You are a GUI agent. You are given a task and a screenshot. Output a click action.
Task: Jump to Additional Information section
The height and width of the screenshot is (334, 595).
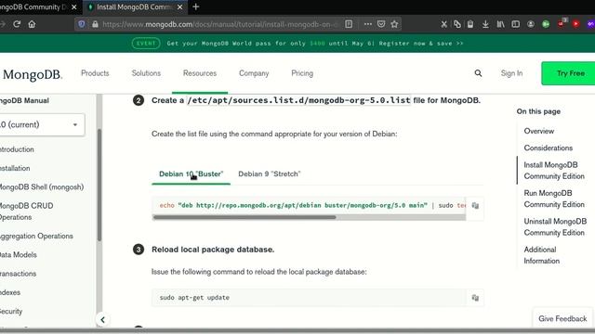[541, 255]
